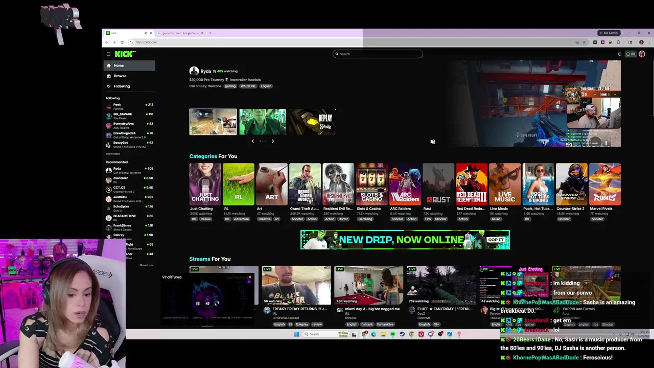Open recommended channel BEASTofSTEVE

tap(129, 218)
